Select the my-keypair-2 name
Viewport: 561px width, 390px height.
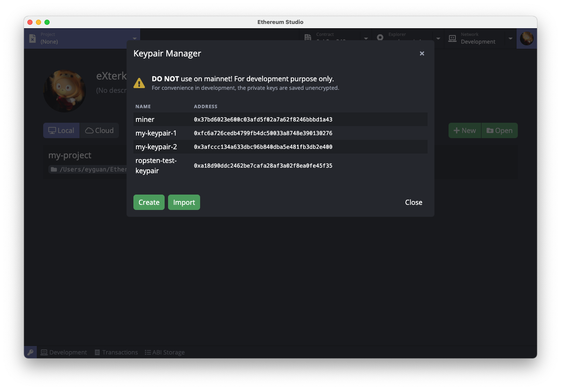pyautogui.click(x=156, y=147)
